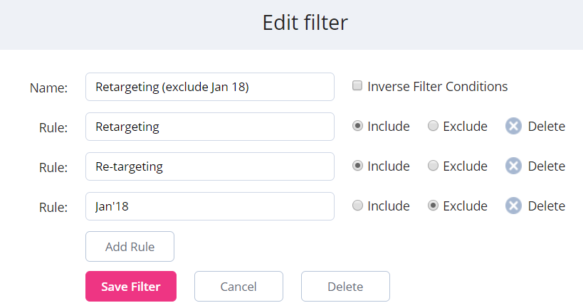
Task: Click the Delete label beside Retargeting rule
Action: 546,127
